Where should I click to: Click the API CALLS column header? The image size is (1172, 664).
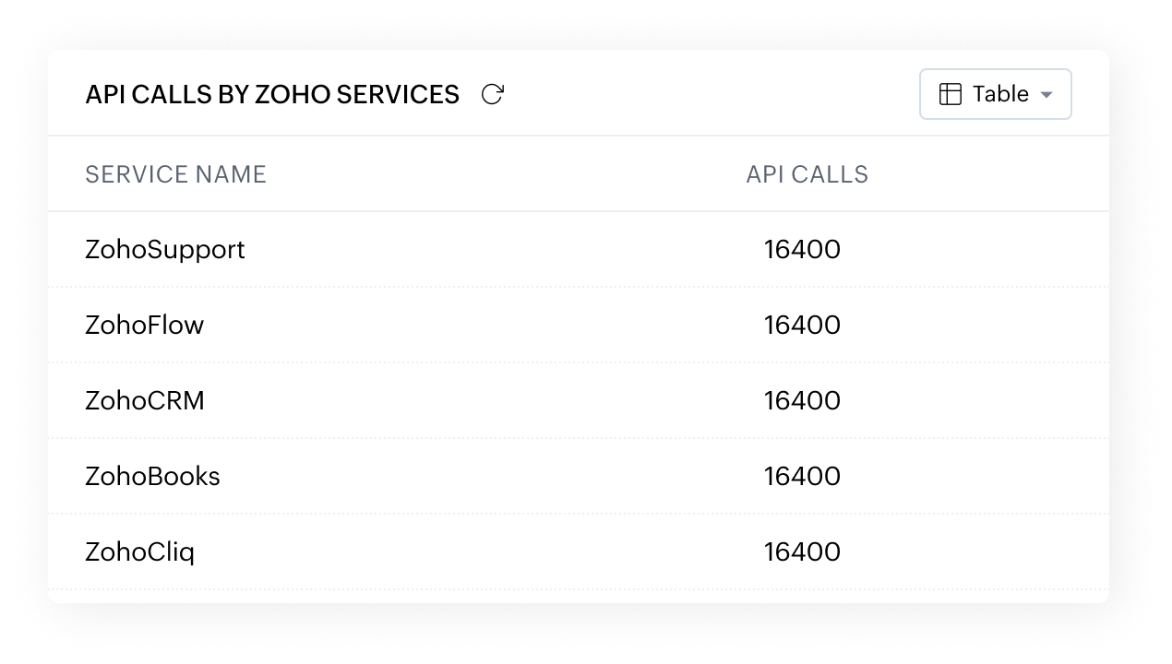tap(807, 174)
